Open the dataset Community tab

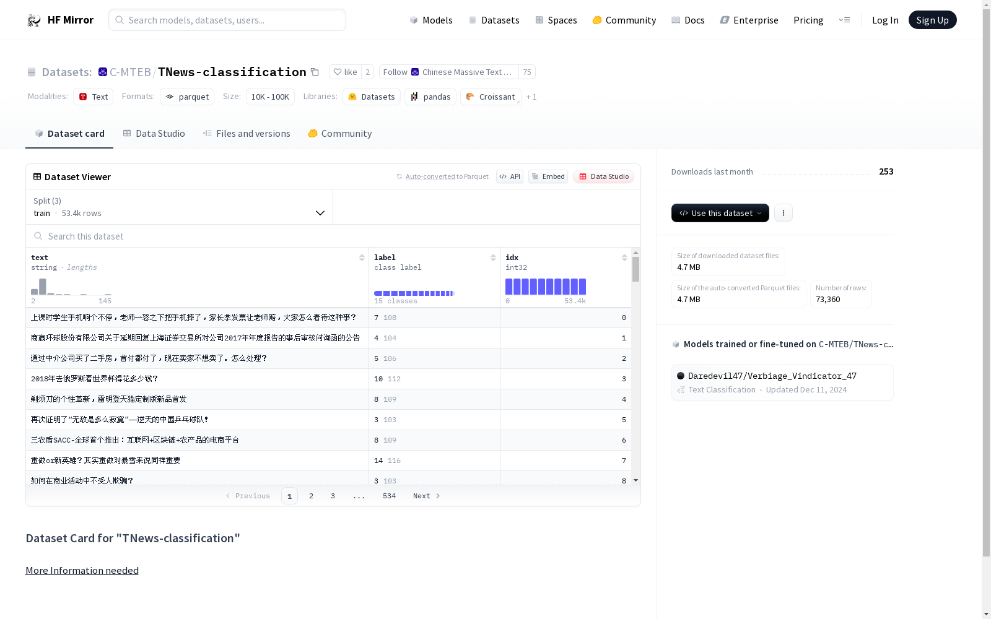340,133
